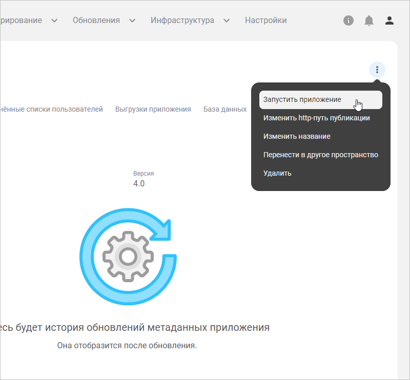Expand the chevron next to Инфраструктура
This screenshot has width=410, height=380.
tap(227, 21)
